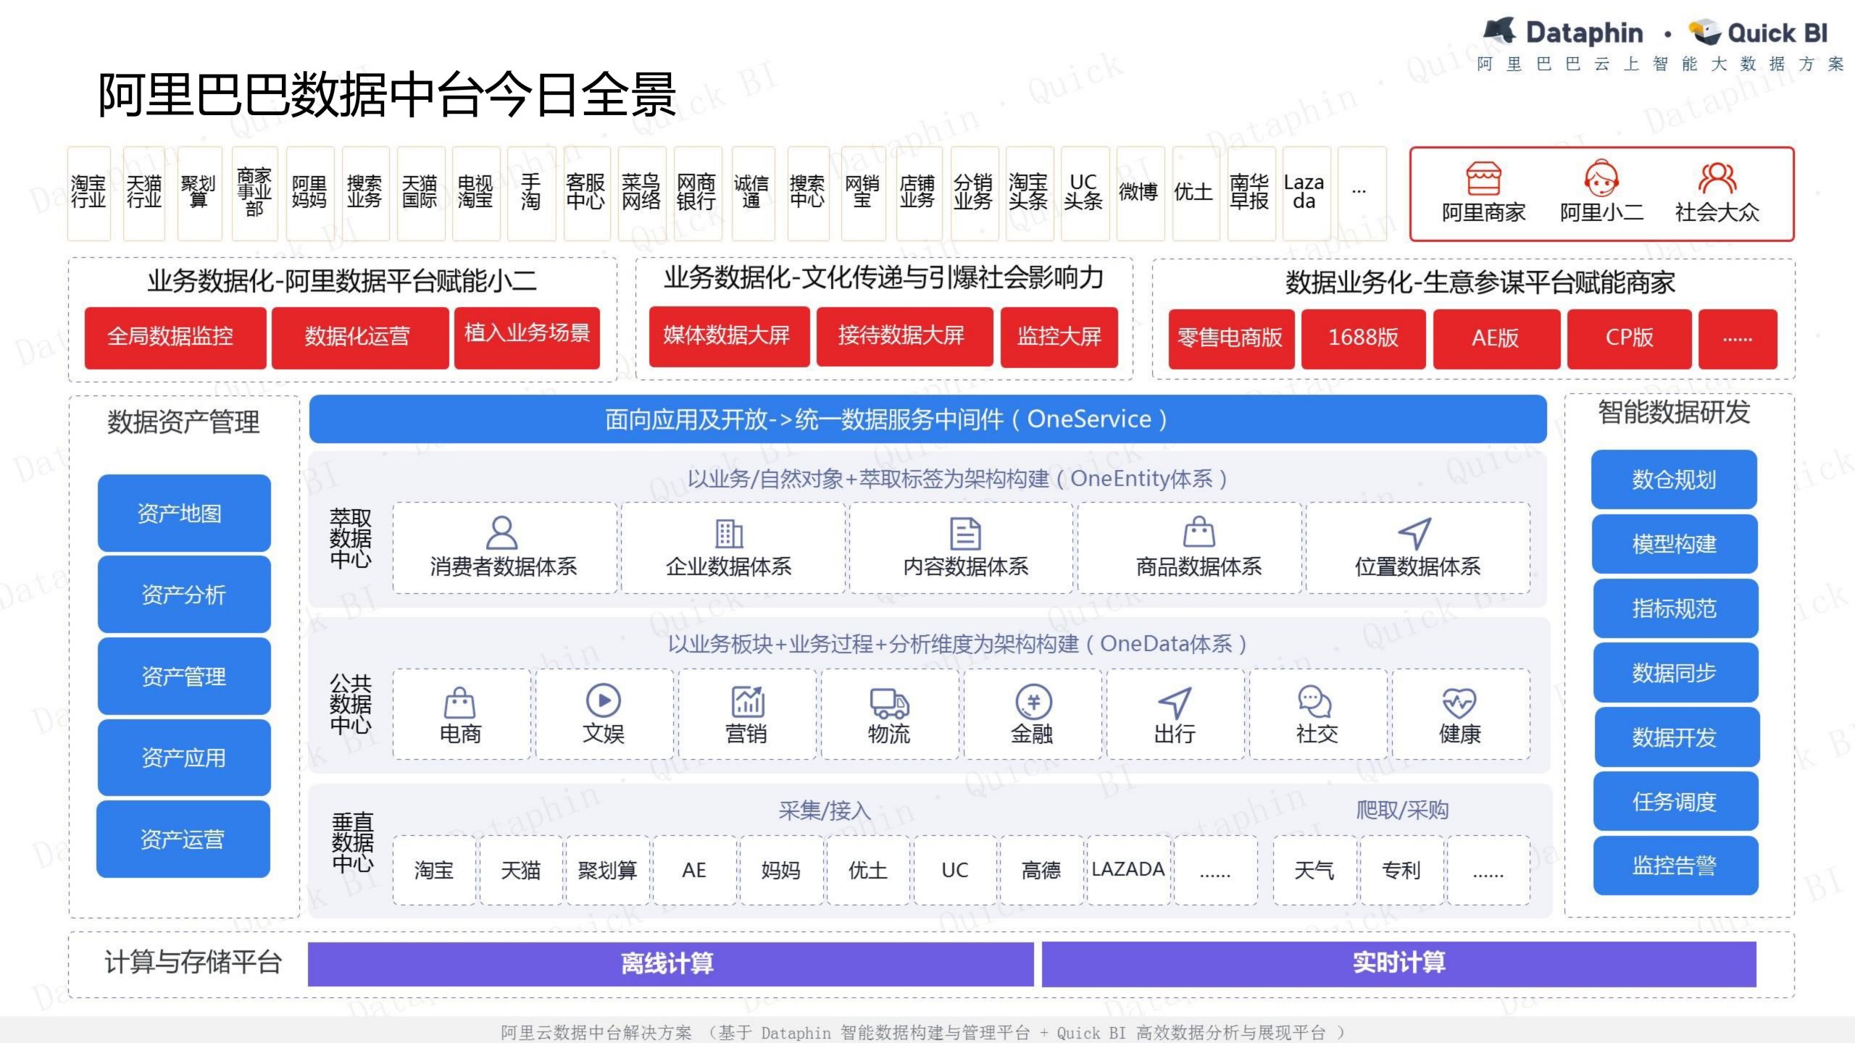Click the 阿里商家 shop icon
The image size is (1855, 1043).
point(1483,178)
